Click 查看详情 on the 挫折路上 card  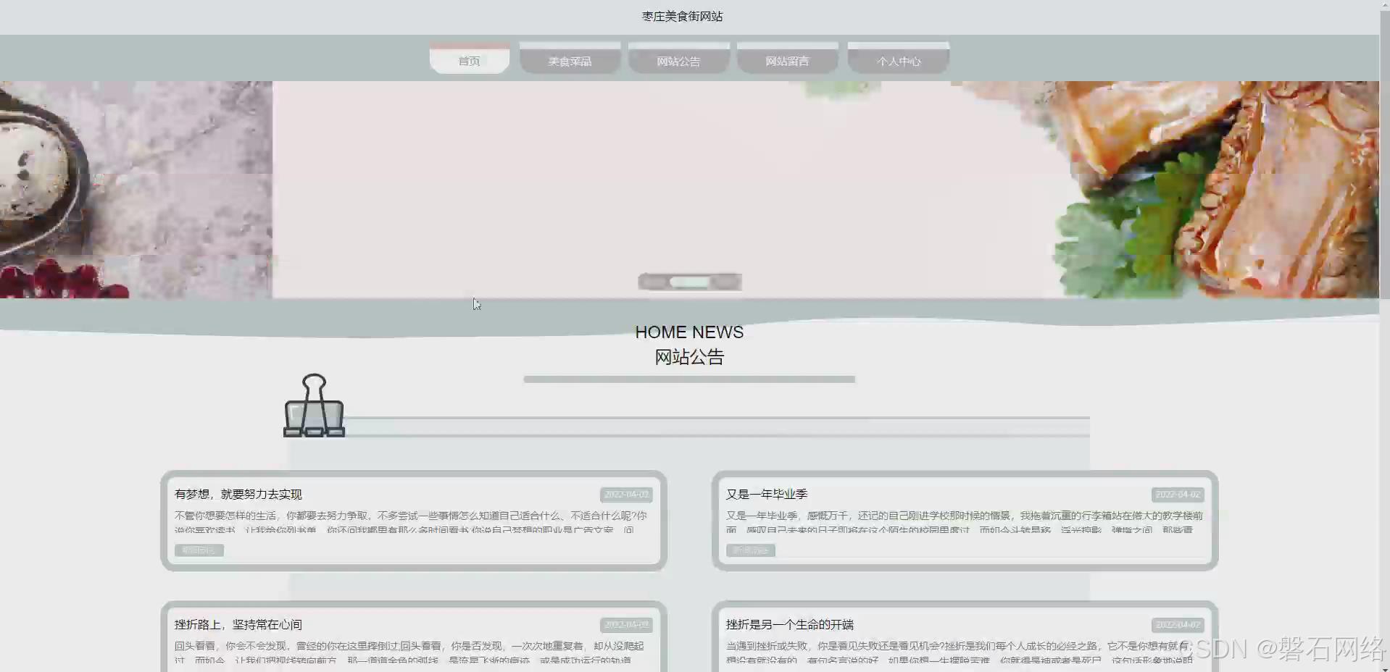tap(199, 670)
